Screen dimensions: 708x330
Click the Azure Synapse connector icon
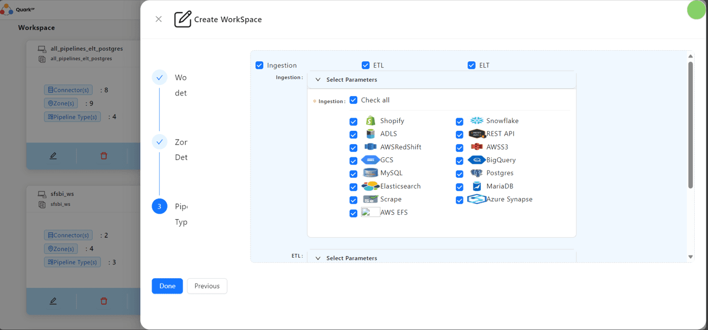(x=476, y=199)
